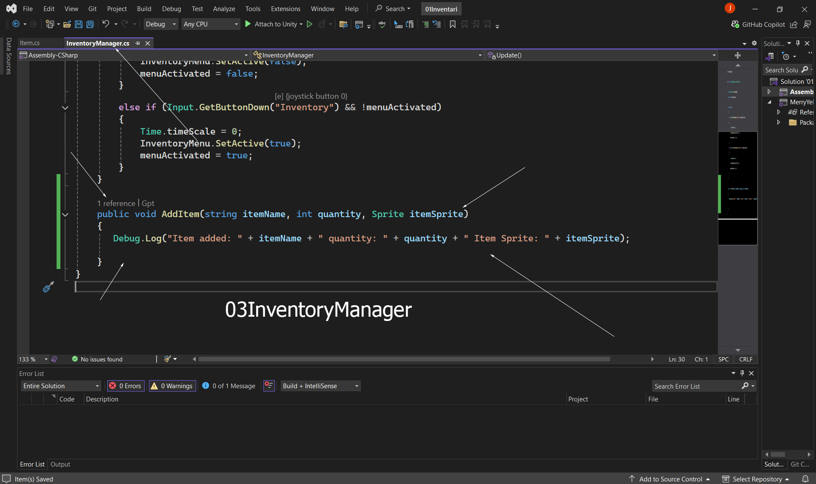Click the notifications bell in status bar
The image size is (816, 484).
(x=805, y=479)
